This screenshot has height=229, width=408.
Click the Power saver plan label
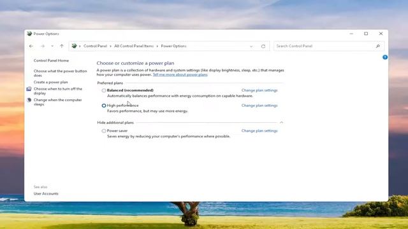tap(117, 131)
